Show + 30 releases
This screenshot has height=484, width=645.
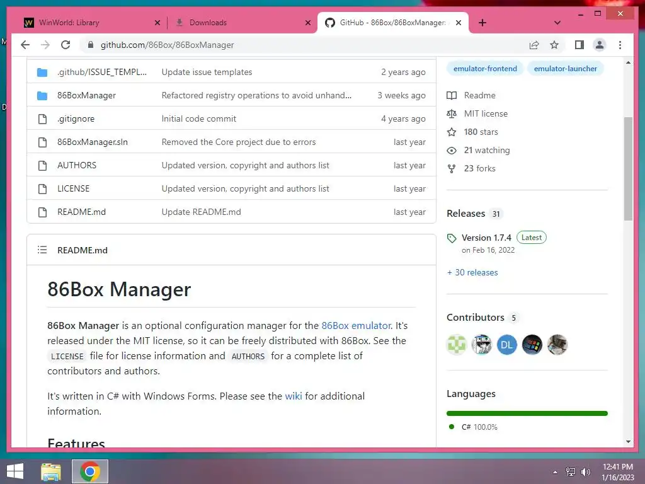(472, 272)
